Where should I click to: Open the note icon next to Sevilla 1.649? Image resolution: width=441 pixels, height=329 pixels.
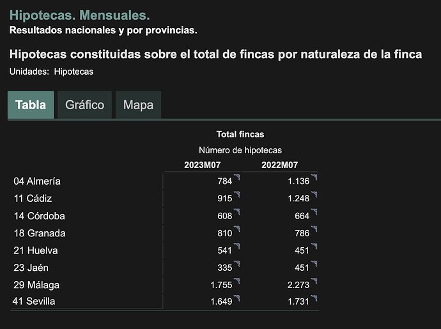[237, 298]
